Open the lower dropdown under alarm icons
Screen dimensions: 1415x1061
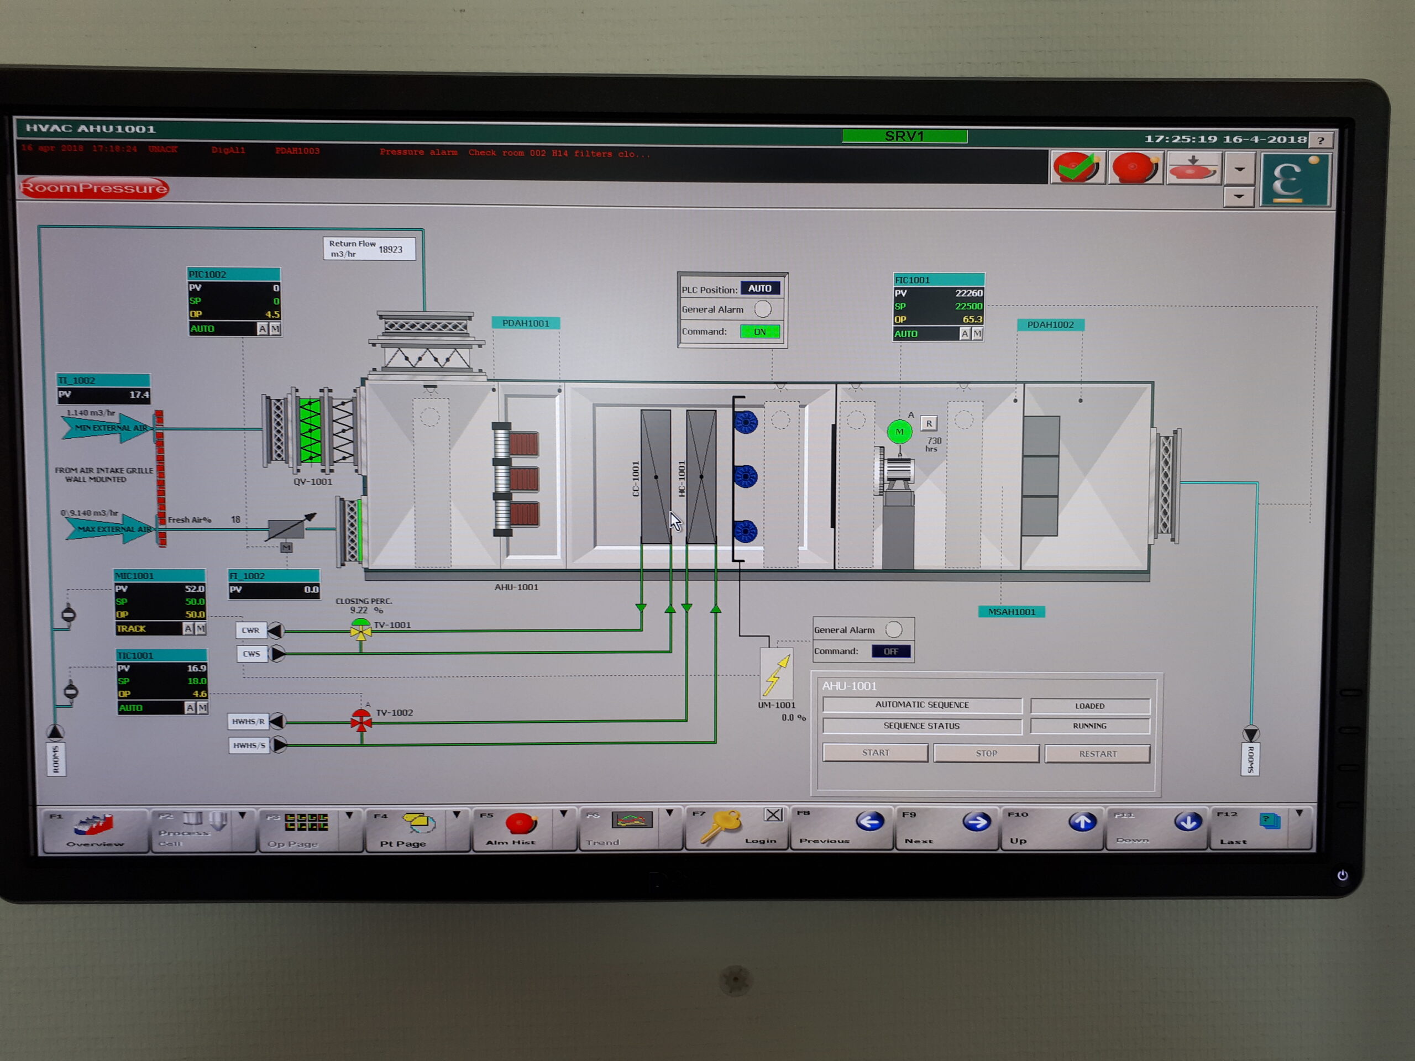coord(1239,197)
